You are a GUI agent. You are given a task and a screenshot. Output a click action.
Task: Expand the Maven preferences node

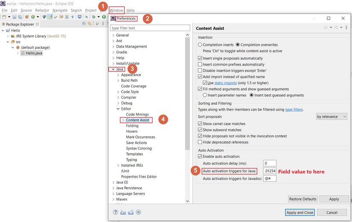pyautogui.click(x=113, y=199)
